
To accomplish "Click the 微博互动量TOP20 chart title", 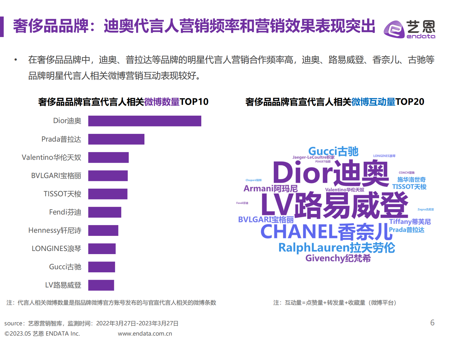I will coord(335,102).
